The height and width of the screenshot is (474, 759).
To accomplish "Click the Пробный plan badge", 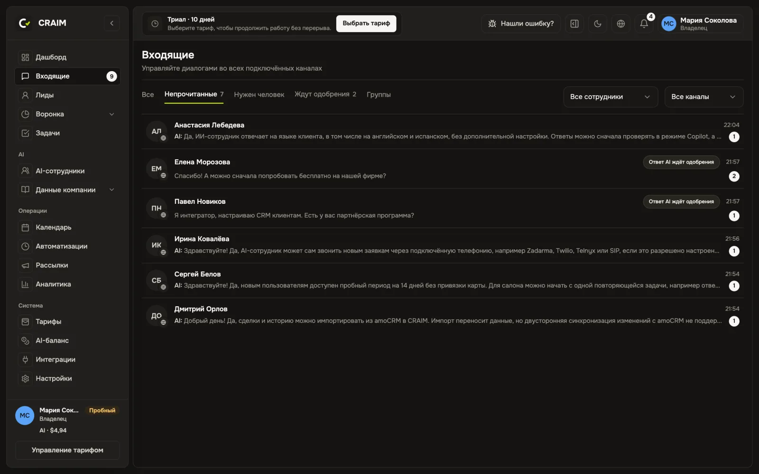I will tap(102, 410).
